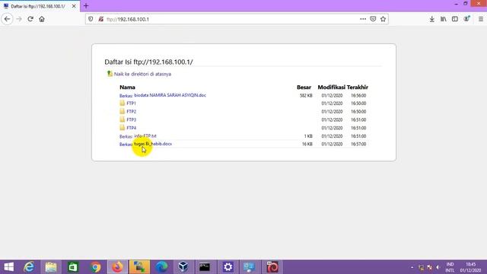Launch Internet Explorer from taskbar

click(29, 267)
